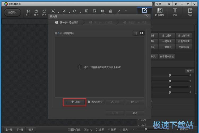
Task: Show more toolbar items via ellipsis
Action: tap(126, 11)
